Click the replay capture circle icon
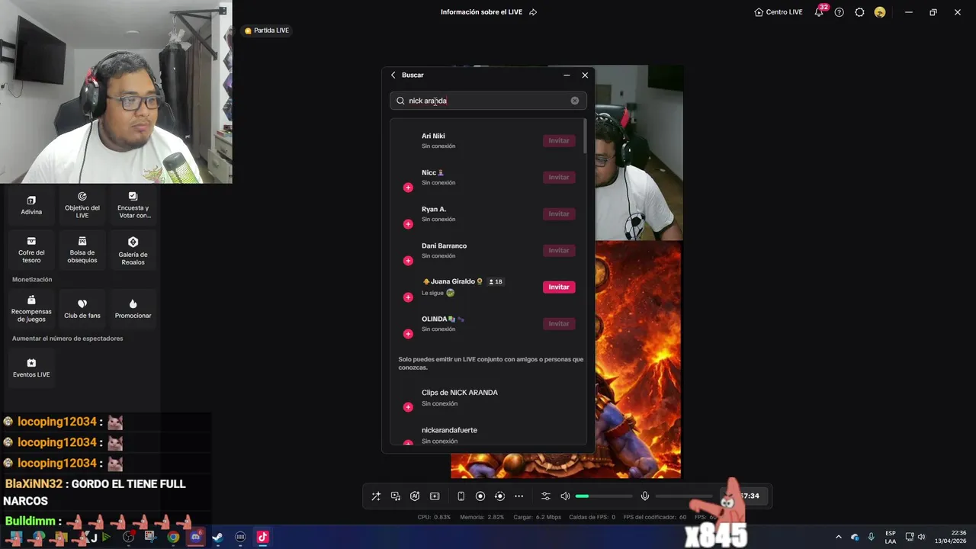The height and width of the screenshot is (549, 976). (x=499, y=496)
